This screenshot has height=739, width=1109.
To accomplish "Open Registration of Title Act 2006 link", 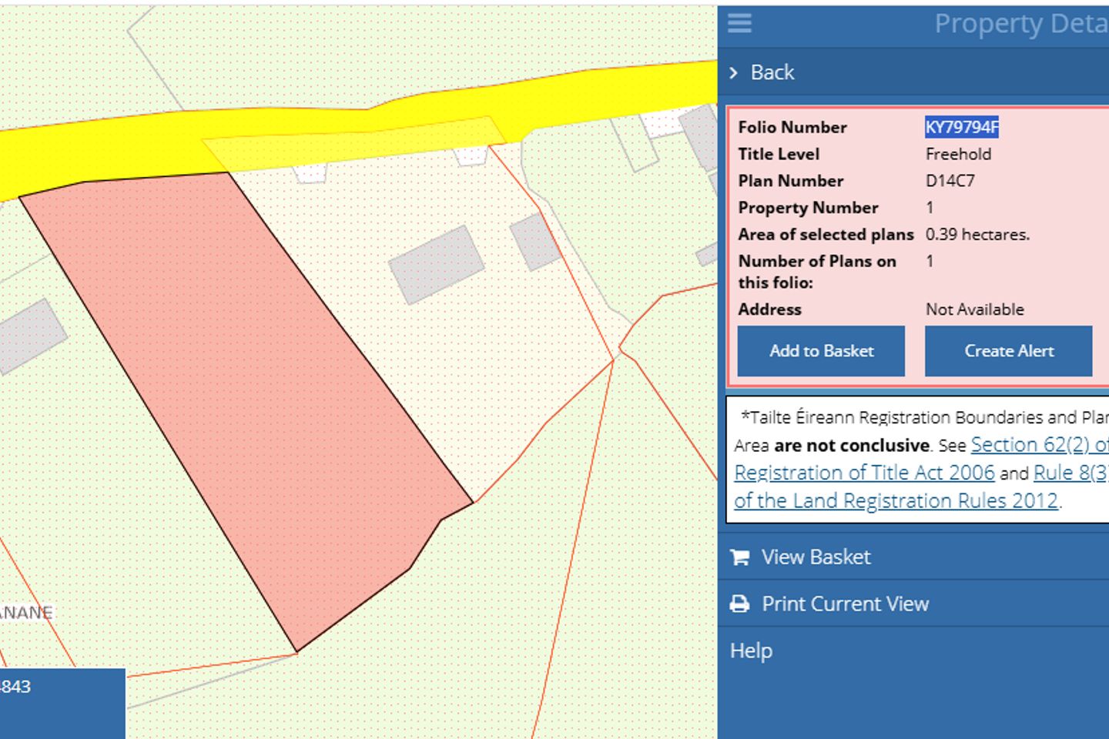I will tap(864, 473).
